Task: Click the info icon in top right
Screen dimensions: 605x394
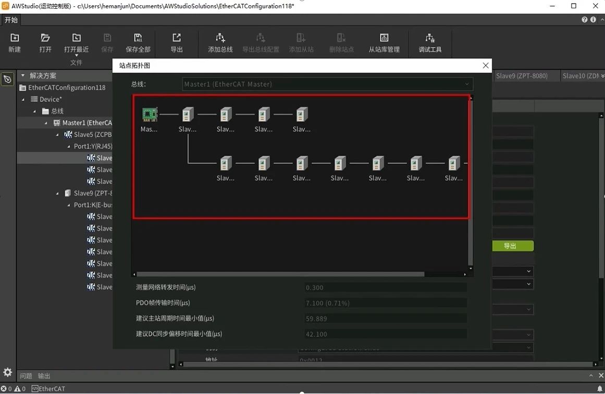Action: (593, 20)
